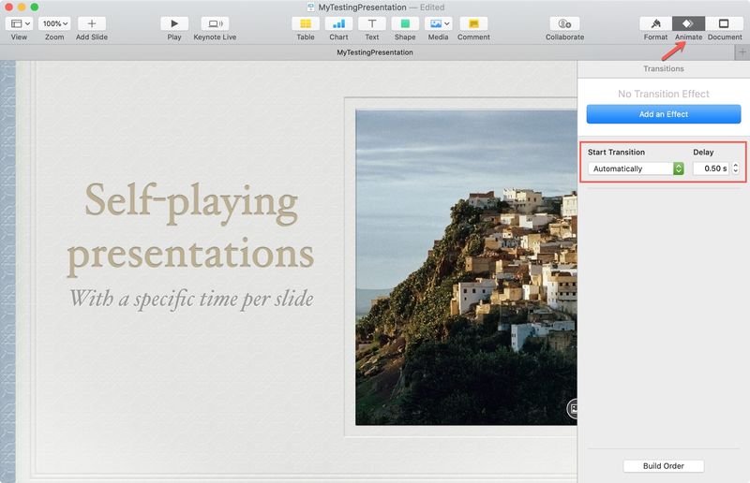Image resolution: width=750 pixels, height=483 pixels.
Task: Click the Delay 0.50 s input field
Action: click(711, 168)
